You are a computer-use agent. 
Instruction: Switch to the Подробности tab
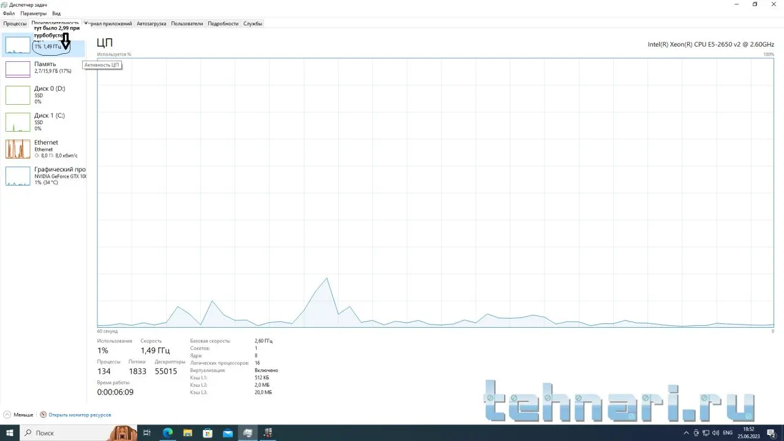223,24
